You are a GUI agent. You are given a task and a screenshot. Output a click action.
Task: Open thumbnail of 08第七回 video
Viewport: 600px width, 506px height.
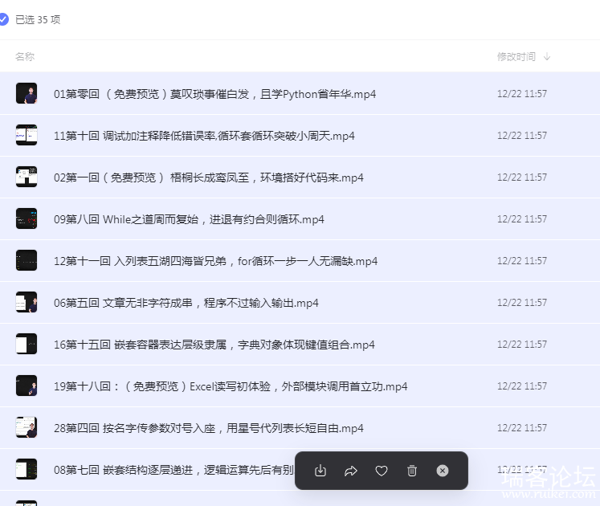[27, 469]
